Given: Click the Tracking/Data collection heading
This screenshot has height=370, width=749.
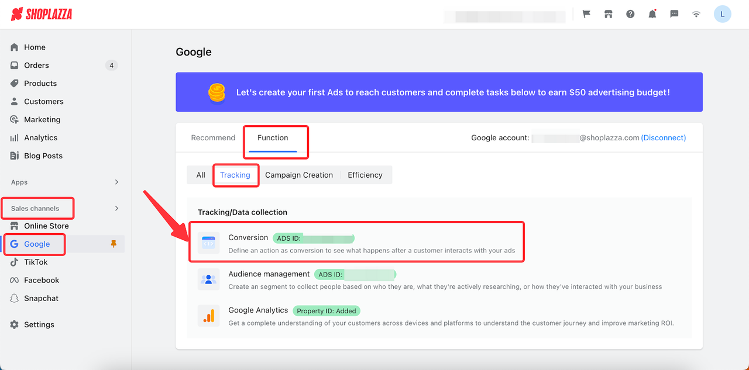Looking at the screenshot, I should click(242, 212).
